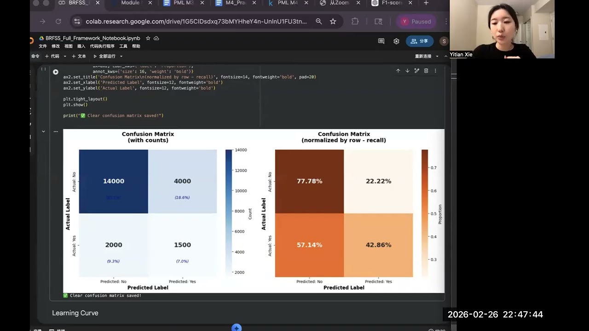Switch to the F1-score tab

click(391, 3)
